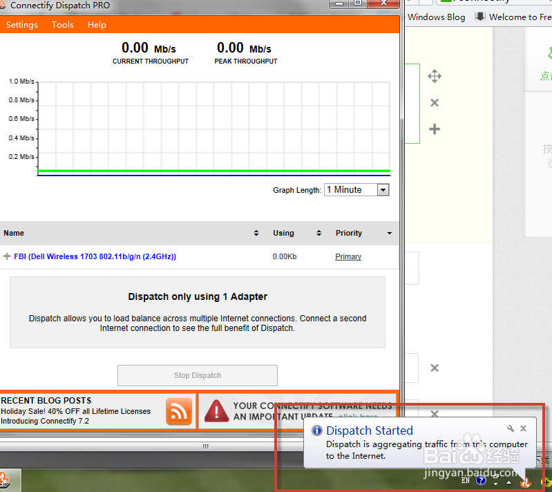Image resolution: width=552 pixels, height=492 pixels.
Task: Open notification options wrench icon
Action: (x=510, y=428)
